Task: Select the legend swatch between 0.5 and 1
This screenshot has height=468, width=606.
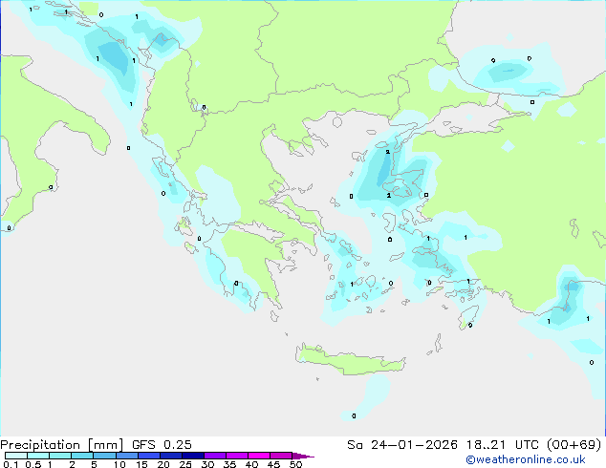Action: (x=38, y=456)
